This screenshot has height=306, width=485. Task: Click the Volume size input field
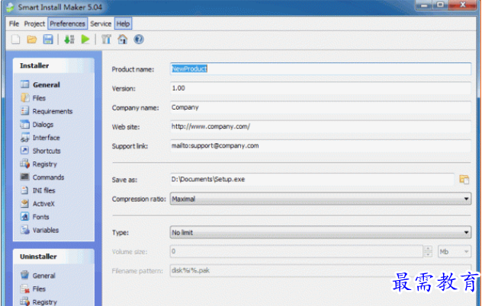coord(297,252)
